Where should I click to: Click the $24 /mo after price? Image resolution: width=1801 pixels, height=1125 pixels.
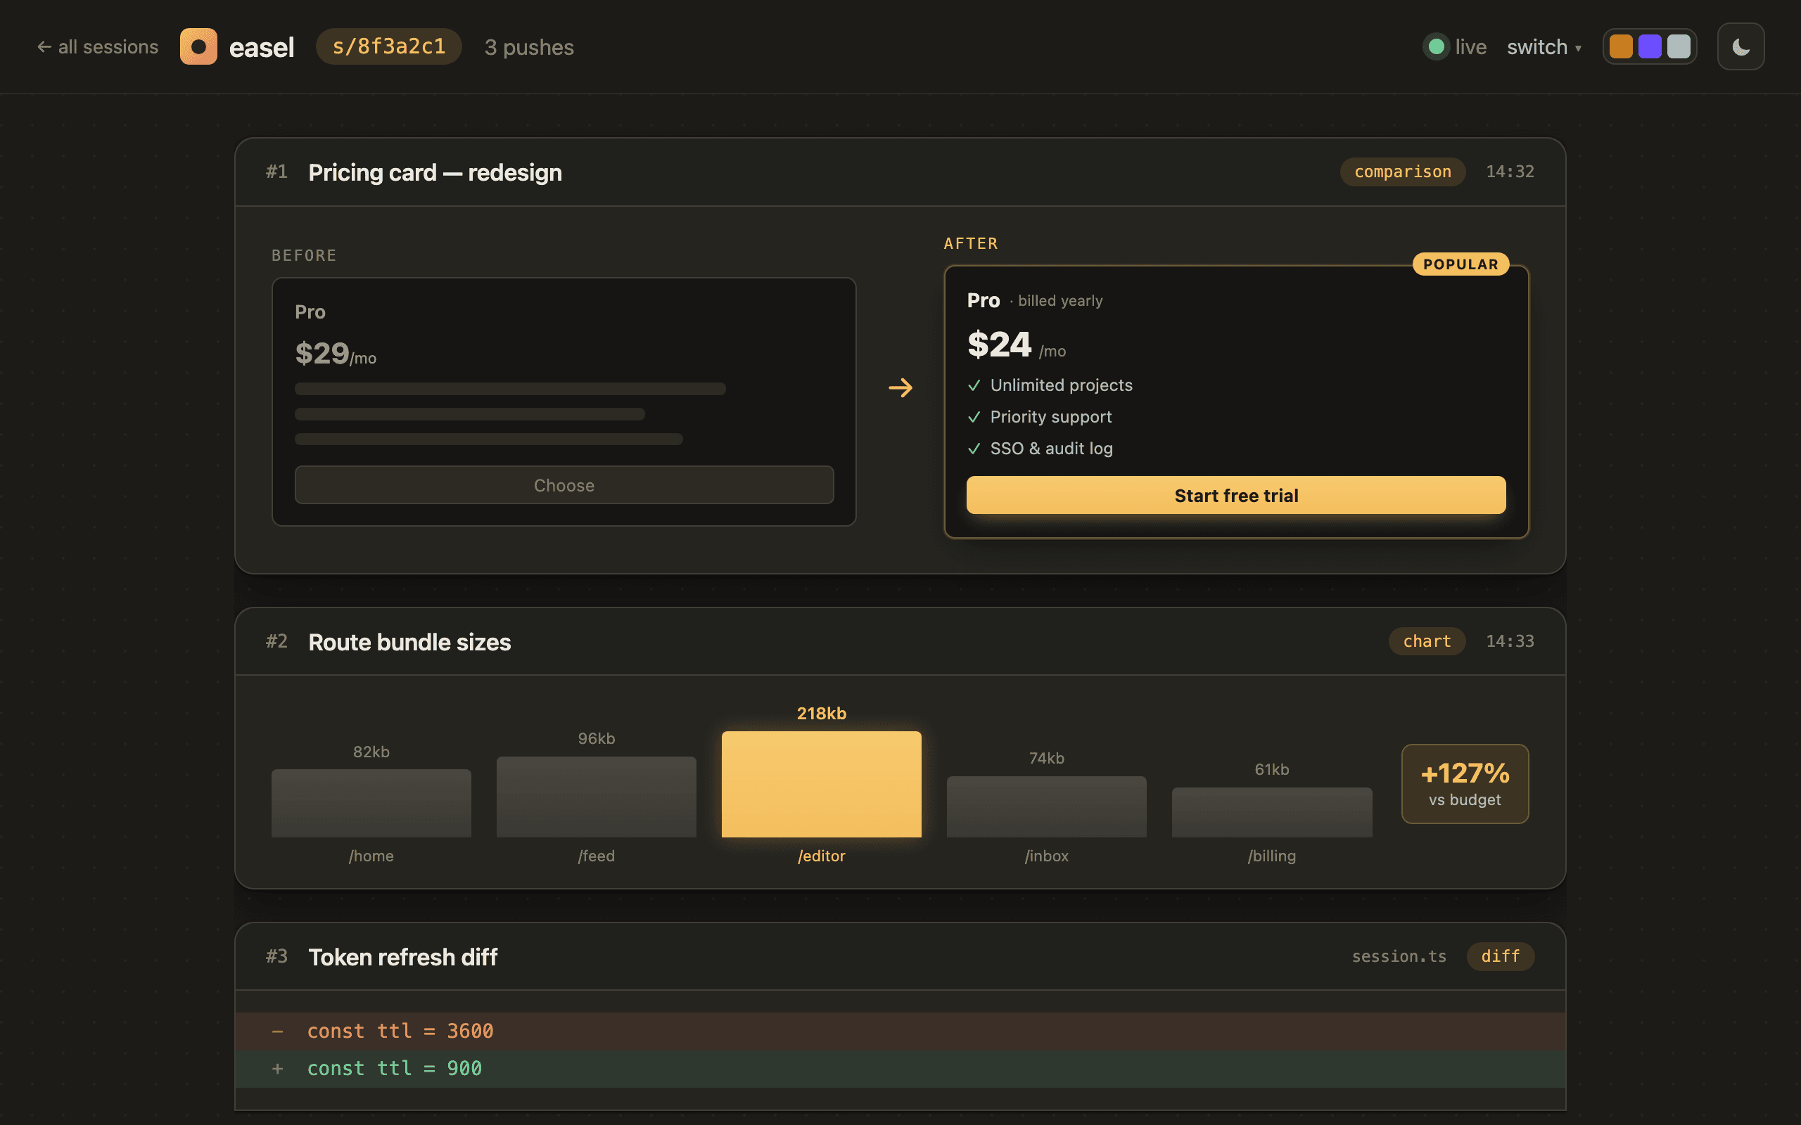(1017, 346)
